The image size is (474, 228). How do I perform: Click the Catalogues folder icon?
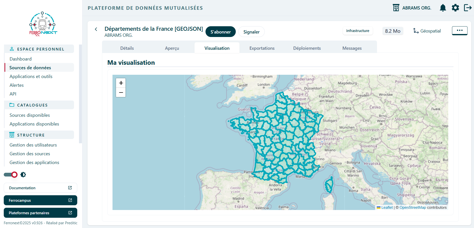(12, 105)
